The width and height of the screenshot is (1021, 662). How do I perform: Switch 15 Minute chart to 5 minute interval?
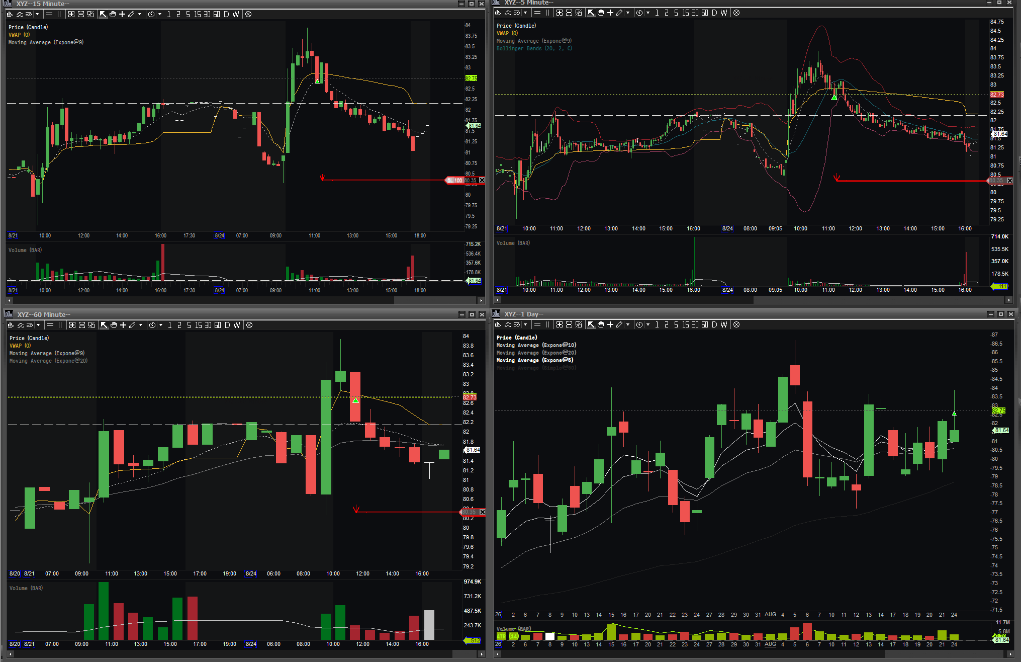tap(188, 14)
